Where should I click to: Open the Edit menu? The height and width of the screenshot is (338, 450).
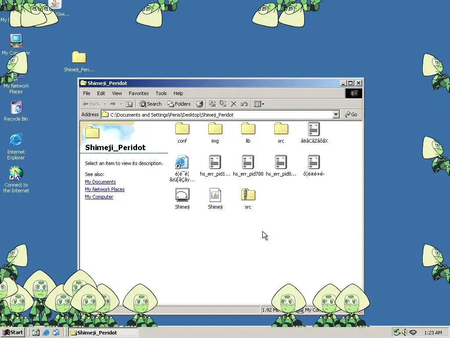(101, 93)
